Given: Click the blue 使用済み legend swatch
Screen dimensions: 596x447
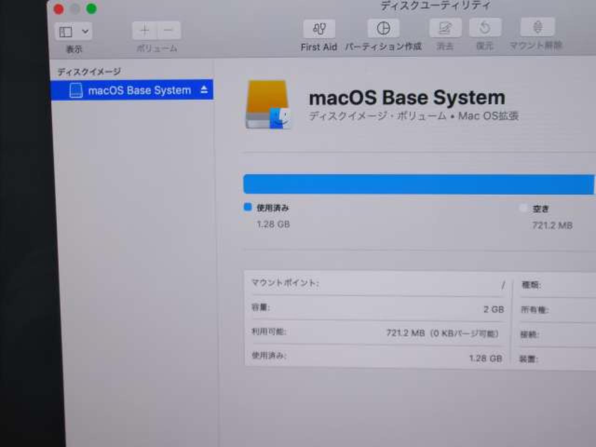Looking at the screenshot, I should [x=248, y=207].
